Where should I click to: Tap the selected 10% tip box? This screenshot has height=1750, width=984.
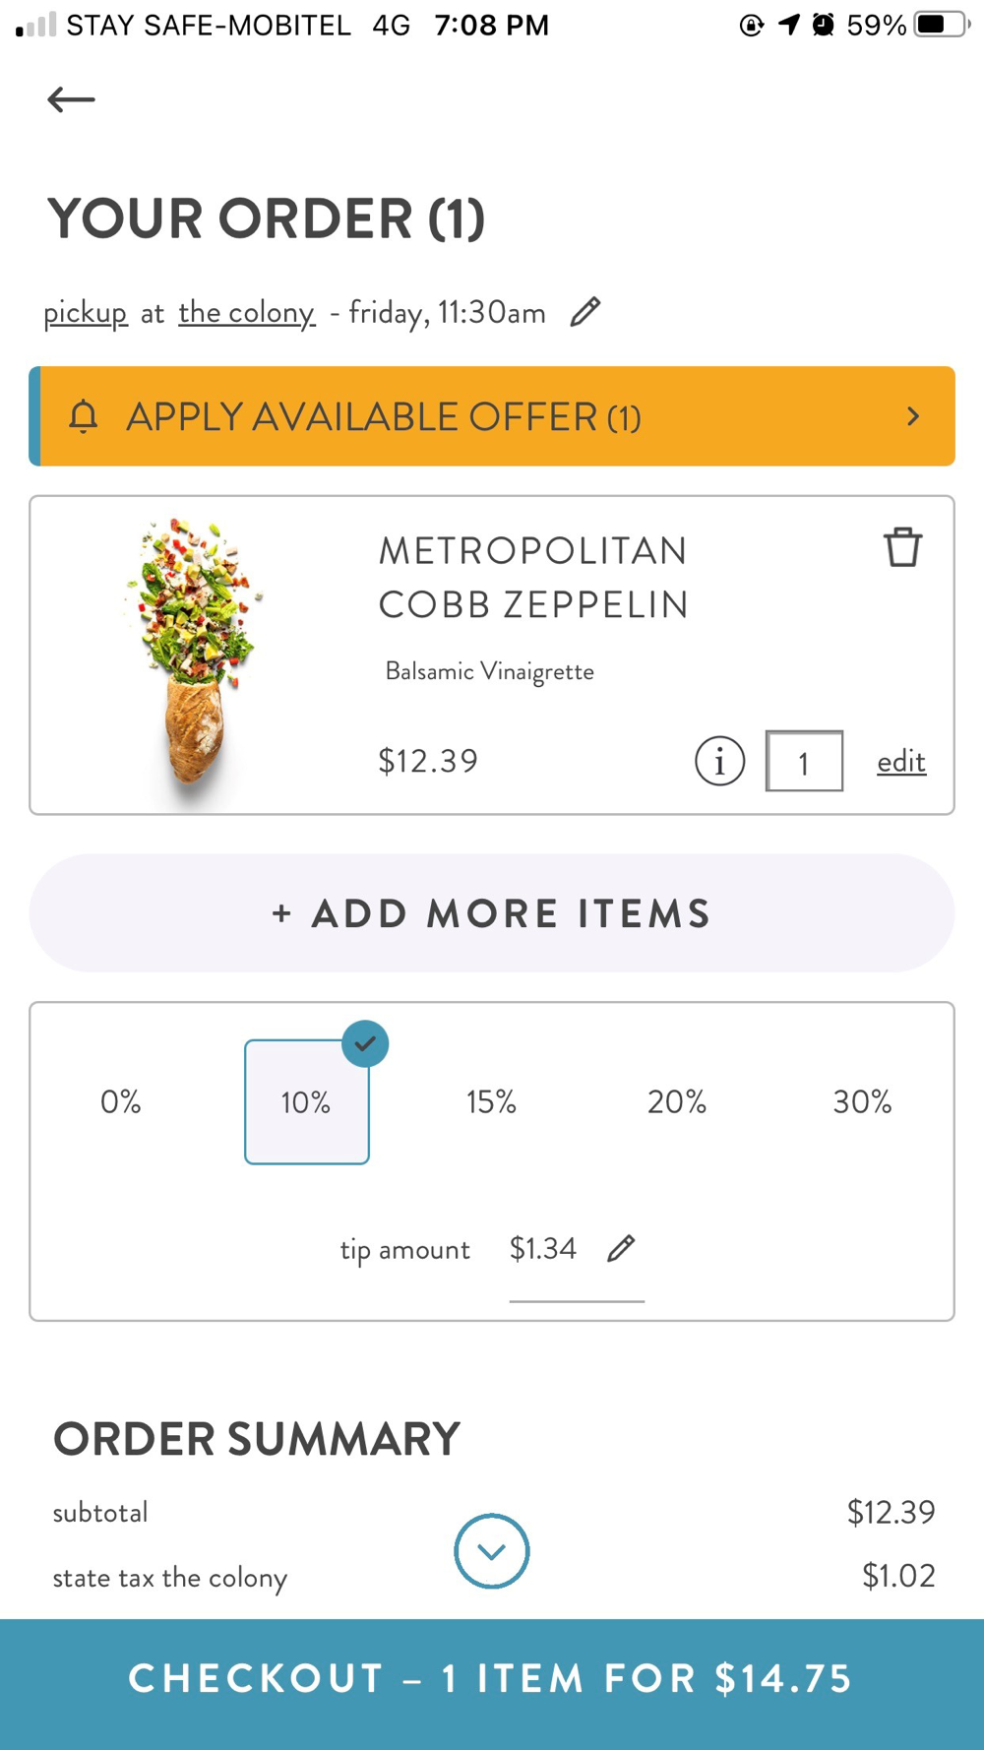coord(306,1102)
